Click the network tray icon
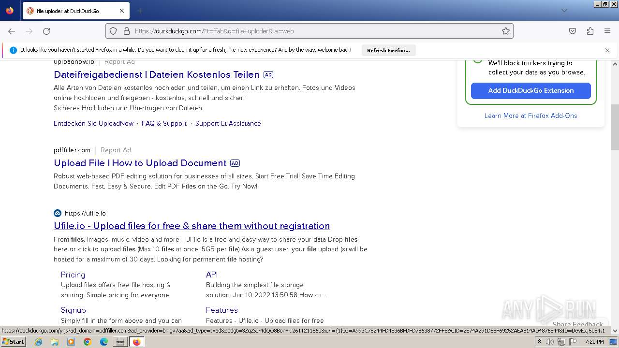This screenshot has height=348, width=619. tap(561, 342)
